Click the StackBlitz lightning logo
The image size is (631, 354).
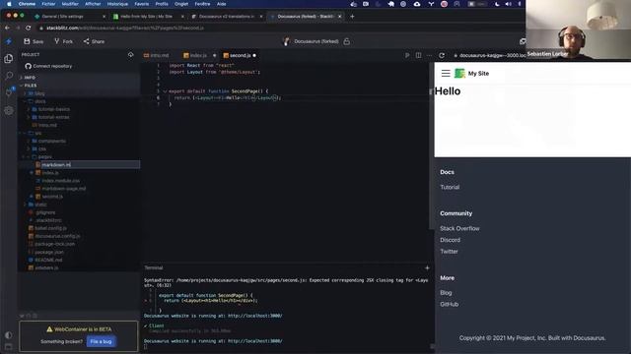(9, 41)
